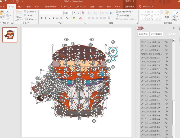
Task: Expand shapes gallery more arrow
Action: point(162,19)
